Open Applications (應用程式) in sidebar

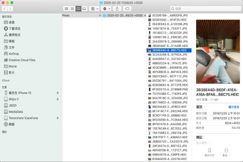(x=12, y=35)
